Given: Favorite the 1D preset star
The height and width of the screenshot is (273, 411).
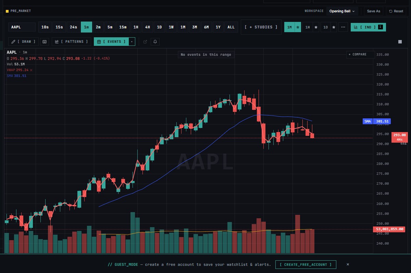Looking at the screenshot, I should (x=334, y=27).
